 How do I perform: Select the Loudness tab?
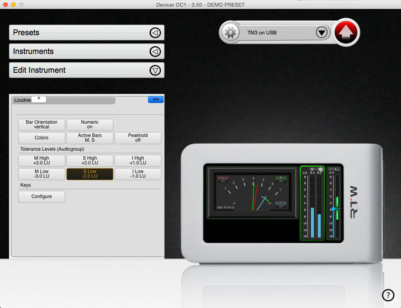tap(23, 100)
